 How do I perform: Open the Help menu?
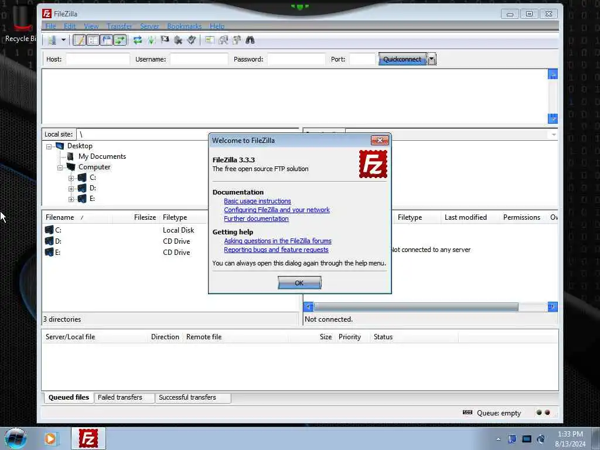(217, 26)
